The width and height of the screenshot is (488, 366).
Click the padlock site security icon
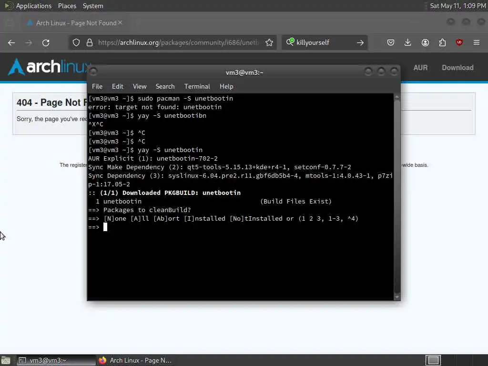pos(90,42)
